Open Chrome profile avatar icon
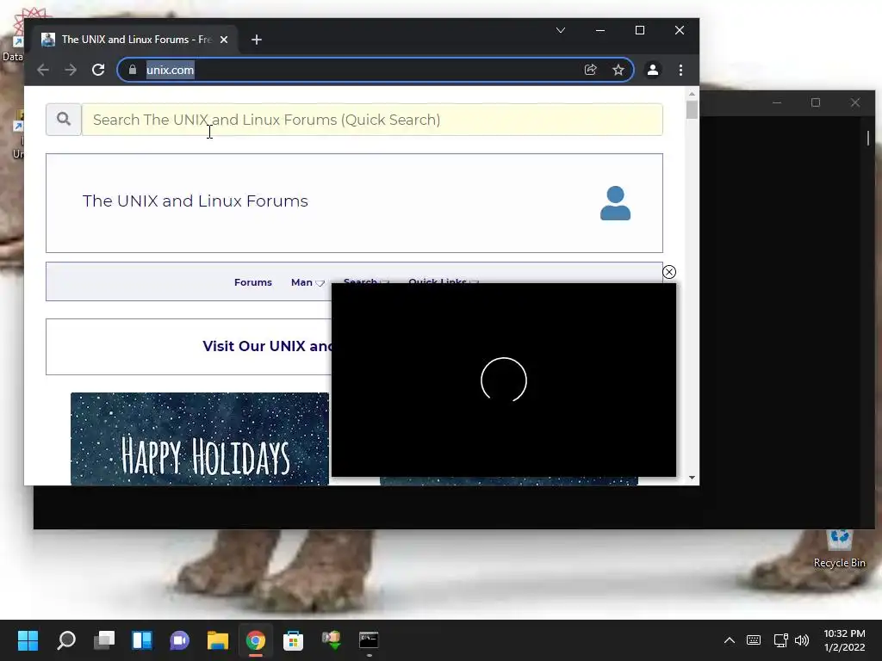The width and height of the screenshot is (882, 661). pos(653,70)
